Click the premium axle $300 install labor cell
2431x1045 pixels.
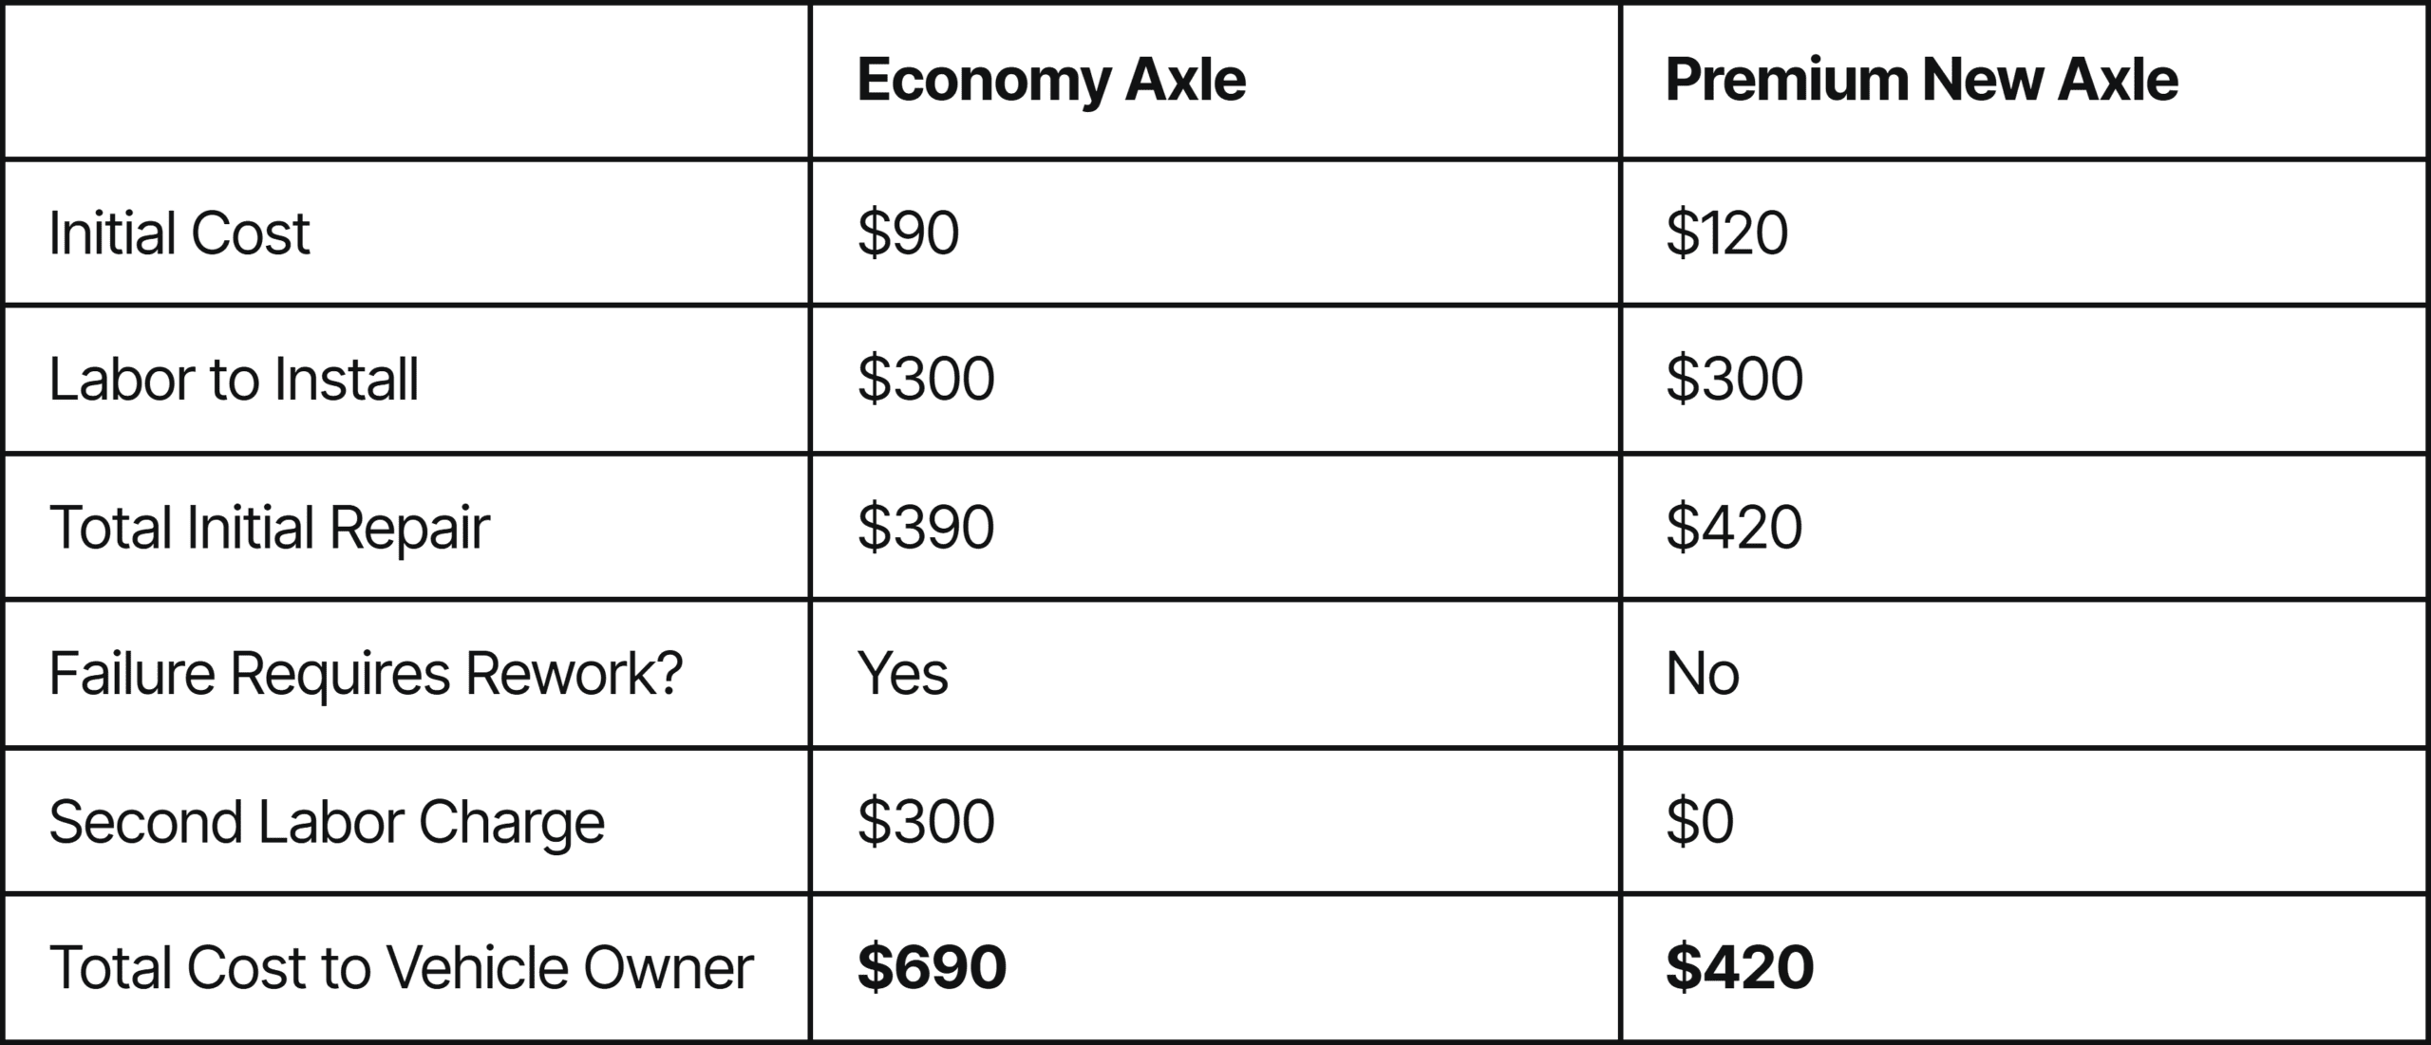1734,379
